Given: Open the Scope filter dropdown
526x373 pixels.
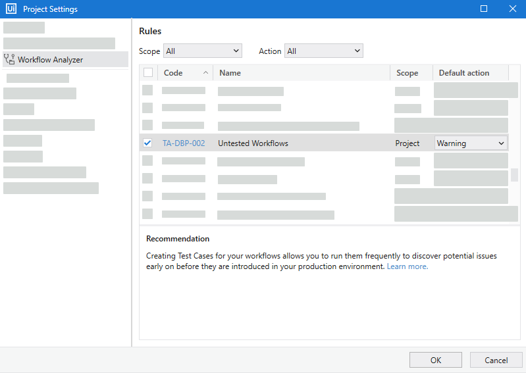Looking at the screenshot, I should tap(203, 51).
